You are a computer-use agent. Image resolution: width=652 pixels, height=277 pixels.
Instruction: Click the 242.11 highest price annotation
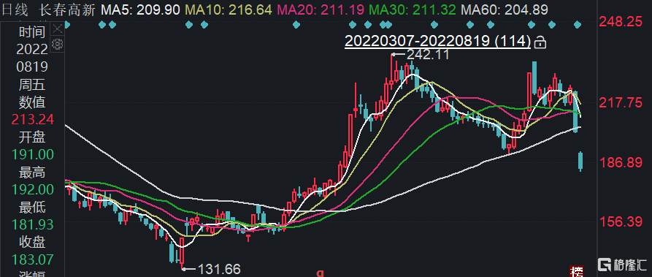pyautogui.click(x=428, y=55)
